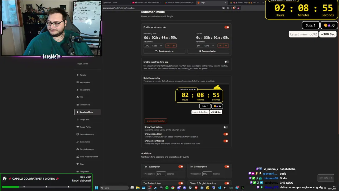Disable the Tier 2 subscription toggle
The image size is (339, 191).
tap(227, 167)
